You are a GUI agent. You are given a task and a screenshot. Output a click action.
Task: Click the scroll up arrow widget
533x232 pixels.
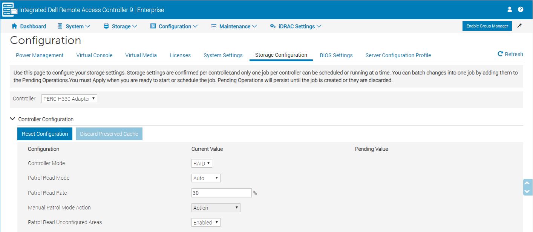coord(528,183)
